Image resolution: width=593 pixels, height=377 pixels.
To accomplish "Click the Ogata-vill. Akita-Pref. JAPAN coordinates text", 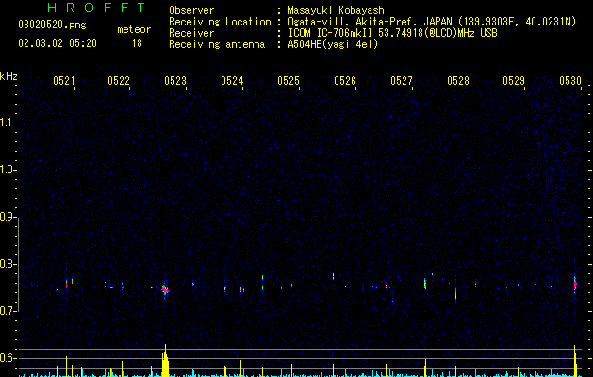I will coord(432,22).
